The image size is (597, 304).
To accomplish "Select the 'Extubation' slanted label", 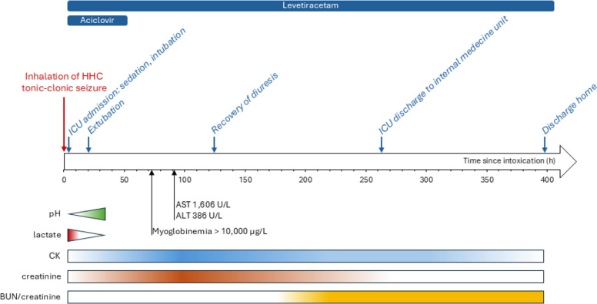I will pos(106,117).
